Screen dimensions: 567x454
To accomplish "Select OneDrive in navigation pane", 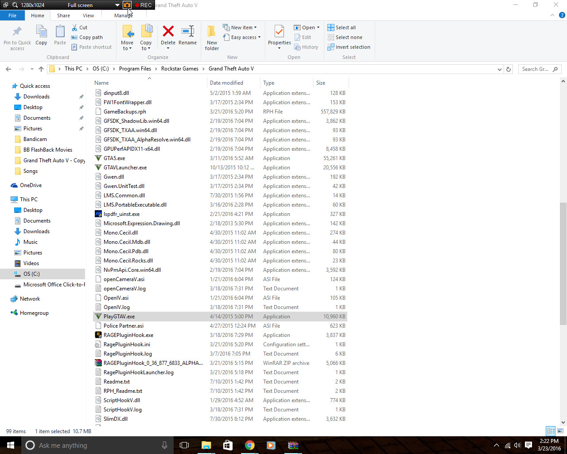I will 31,185.
